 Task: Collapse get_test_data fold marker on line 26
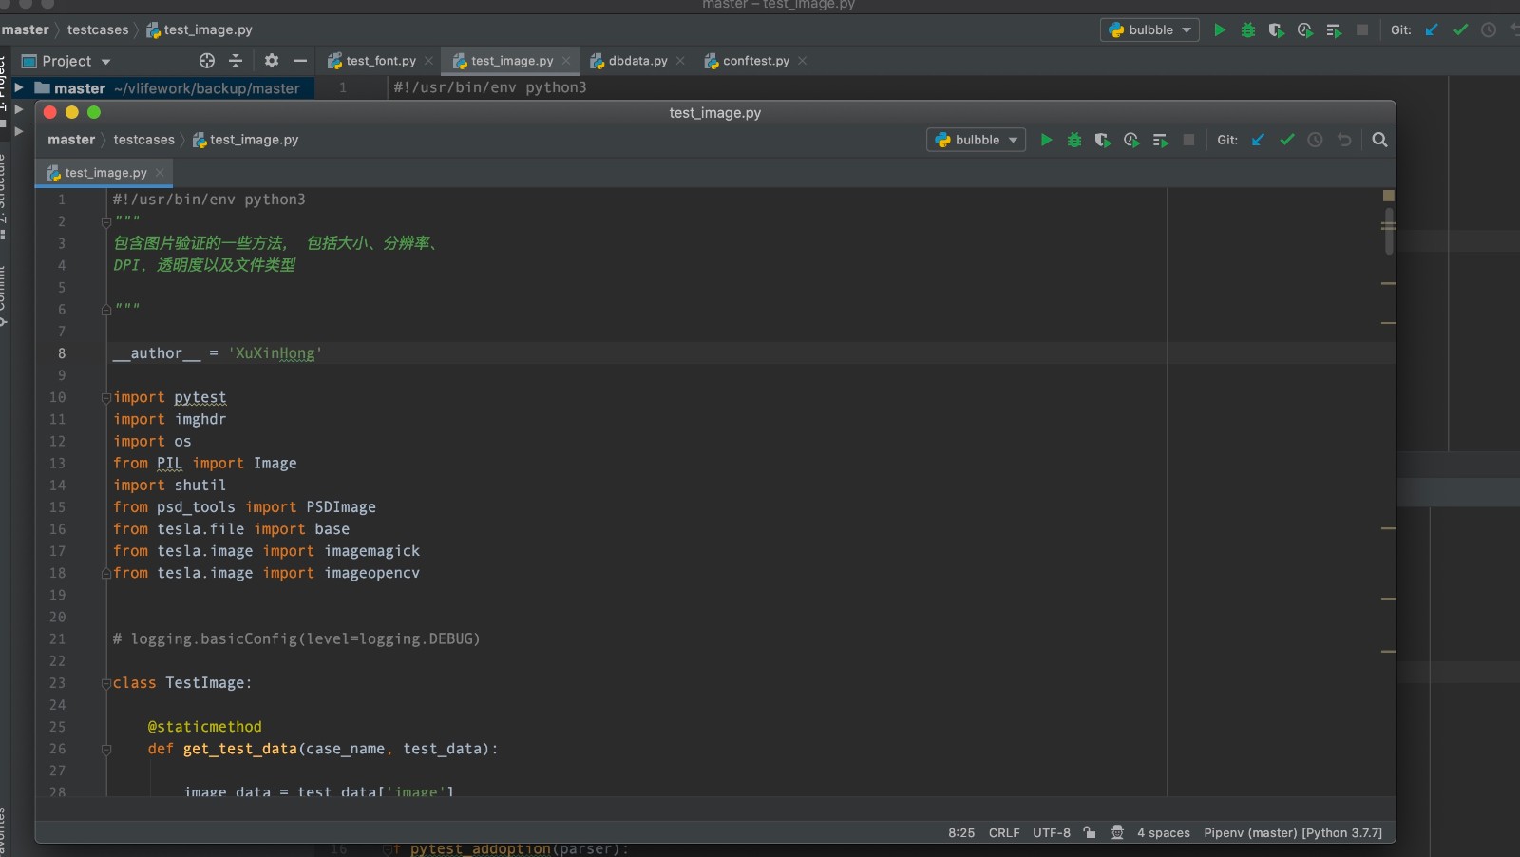click(106, 749)
